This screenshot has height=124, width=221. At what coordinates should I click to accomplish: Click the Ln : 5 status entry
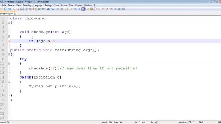click(x=138, y=122)
